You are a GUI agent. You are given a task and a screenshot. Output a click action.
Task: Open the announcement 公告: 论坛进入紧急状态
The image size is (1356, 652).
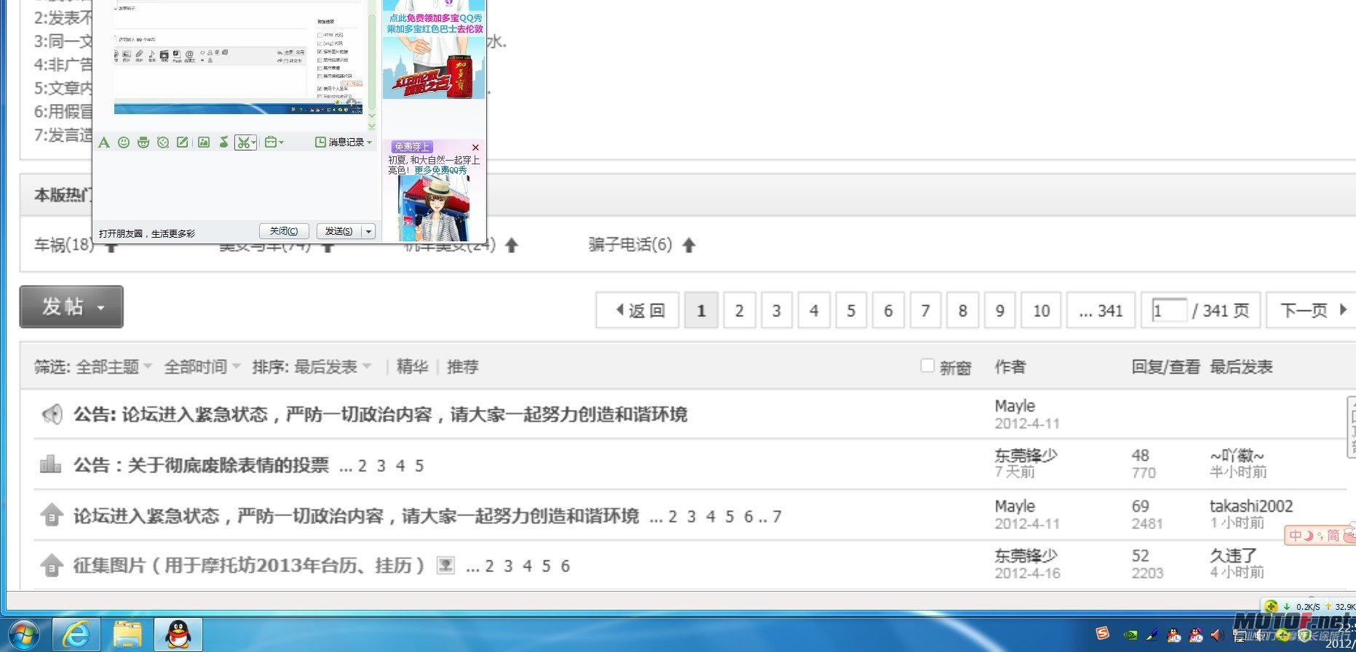click(x=380, y=414)
